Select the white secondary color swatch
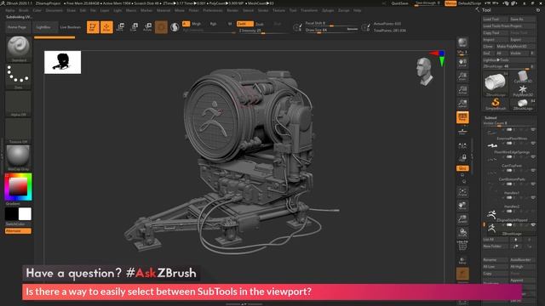Image resolution: width=545 pixels, height=306 pixels. click(25, 214)
